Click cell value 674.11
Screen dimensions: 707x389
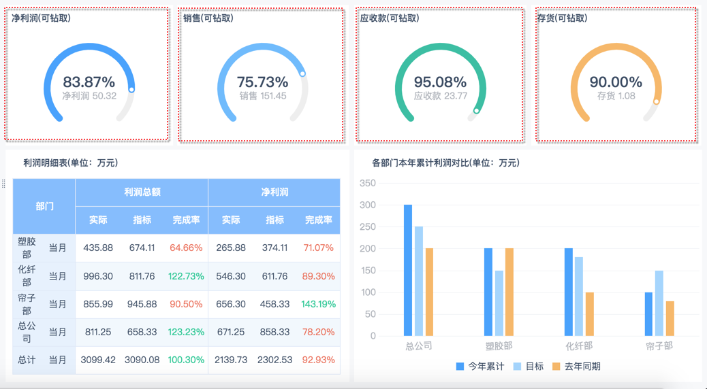click(x=142, y=248)
